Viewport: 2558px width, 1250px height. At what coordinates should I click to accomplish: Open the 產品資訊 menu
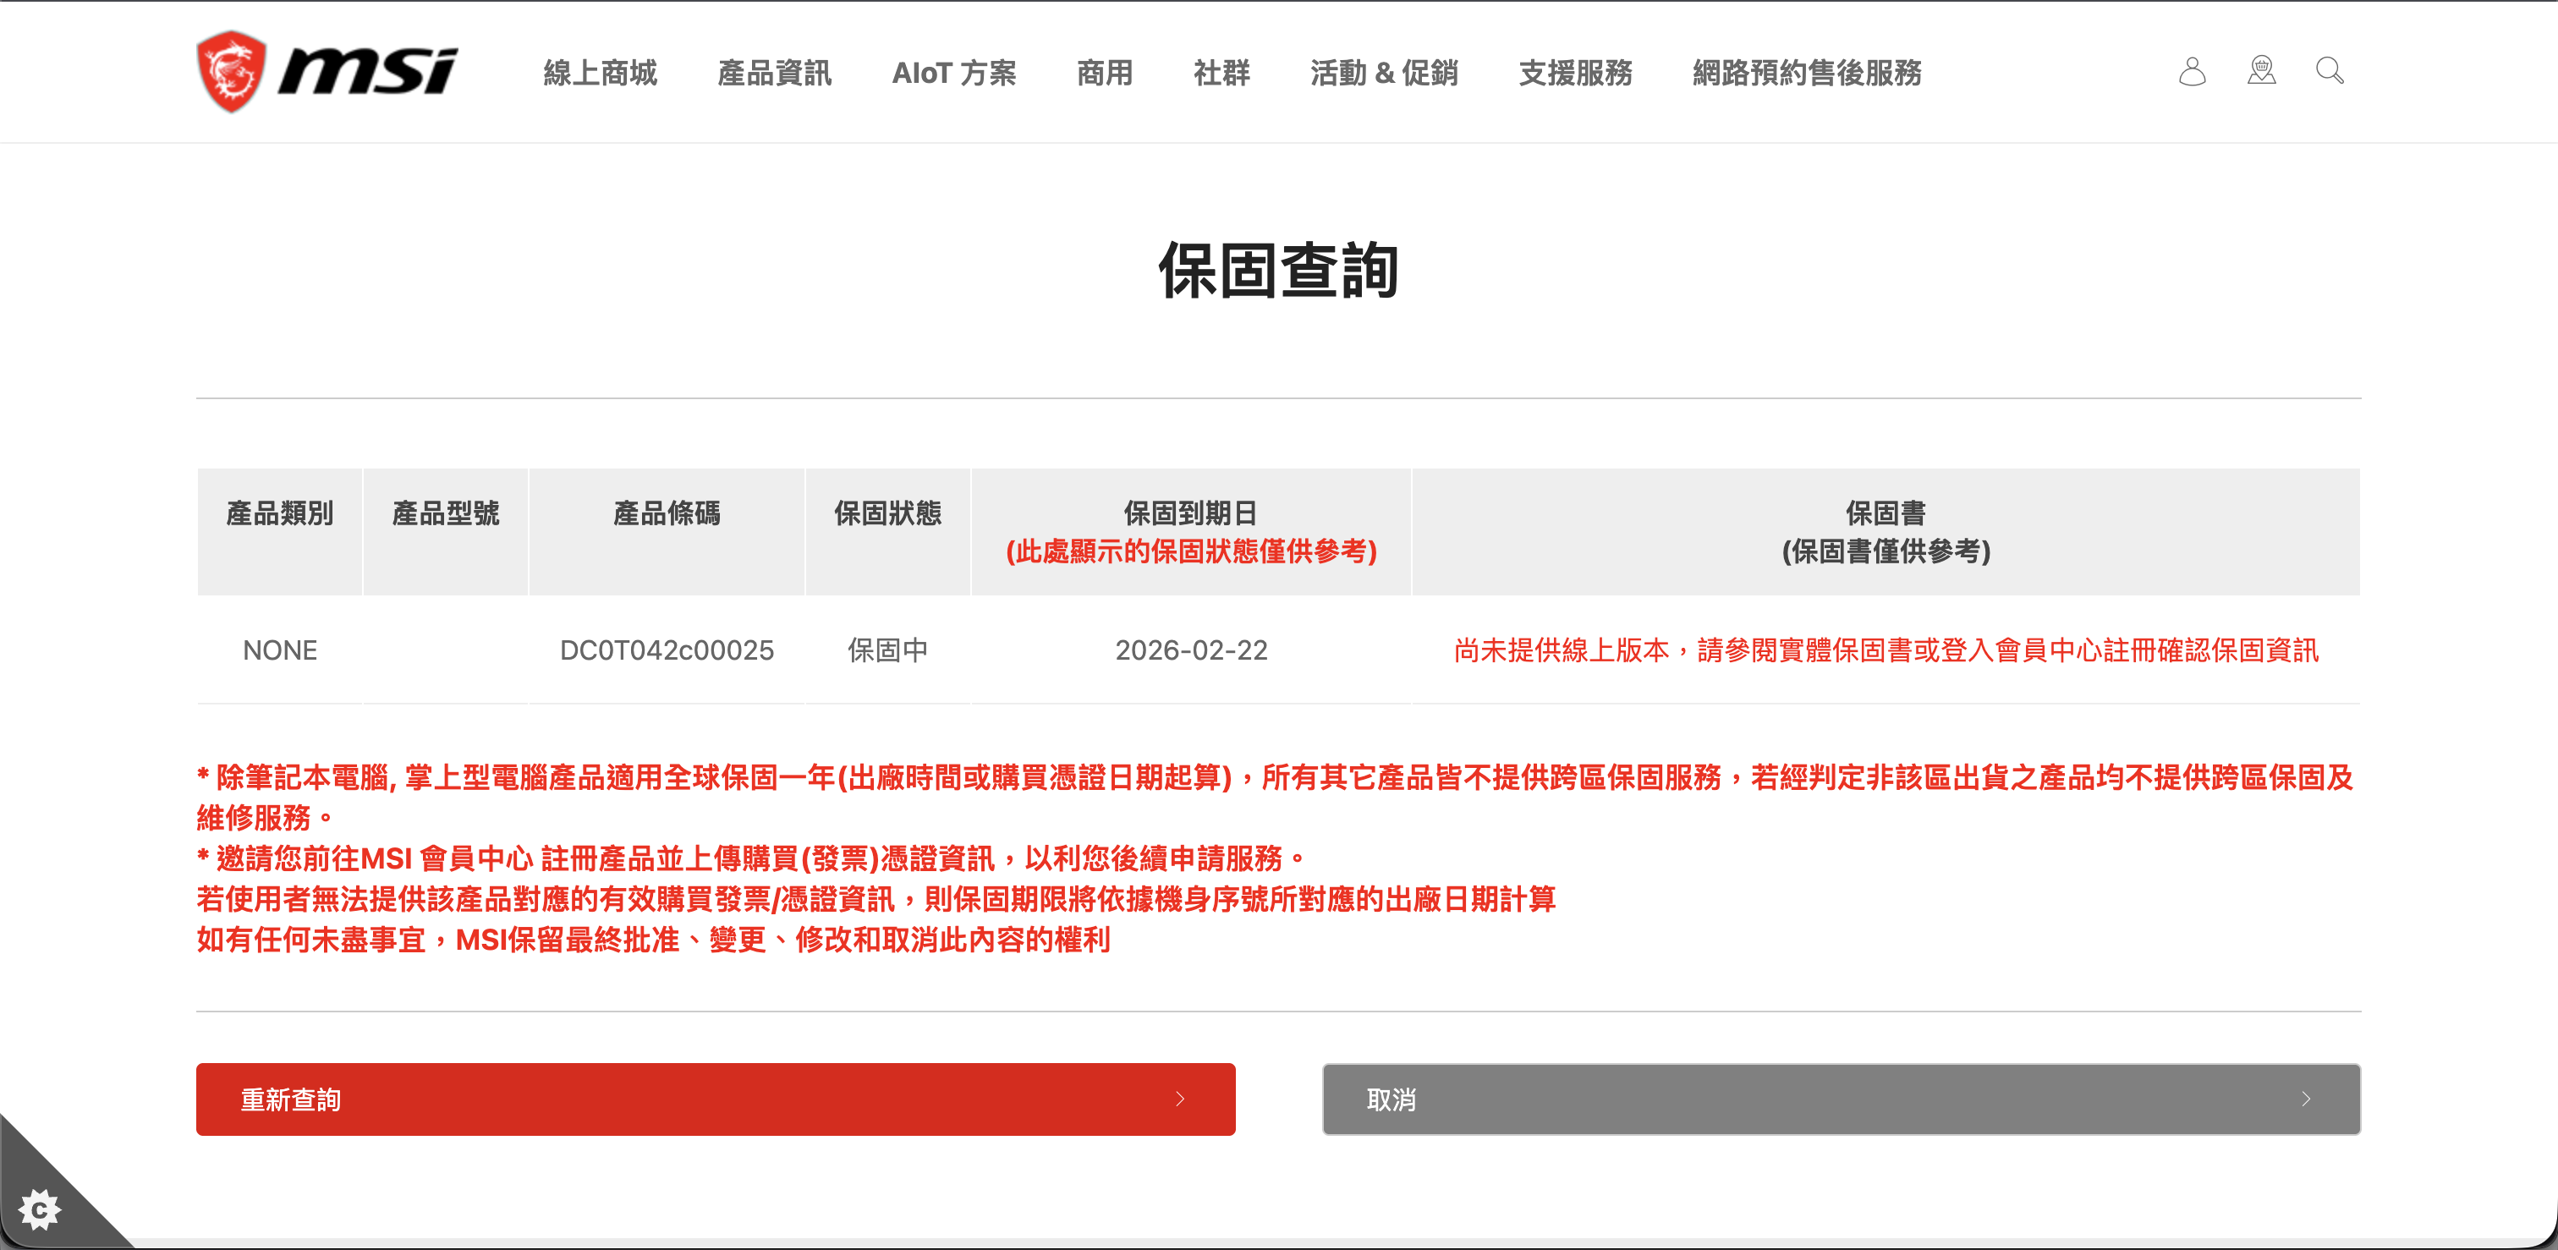(773, 73)
